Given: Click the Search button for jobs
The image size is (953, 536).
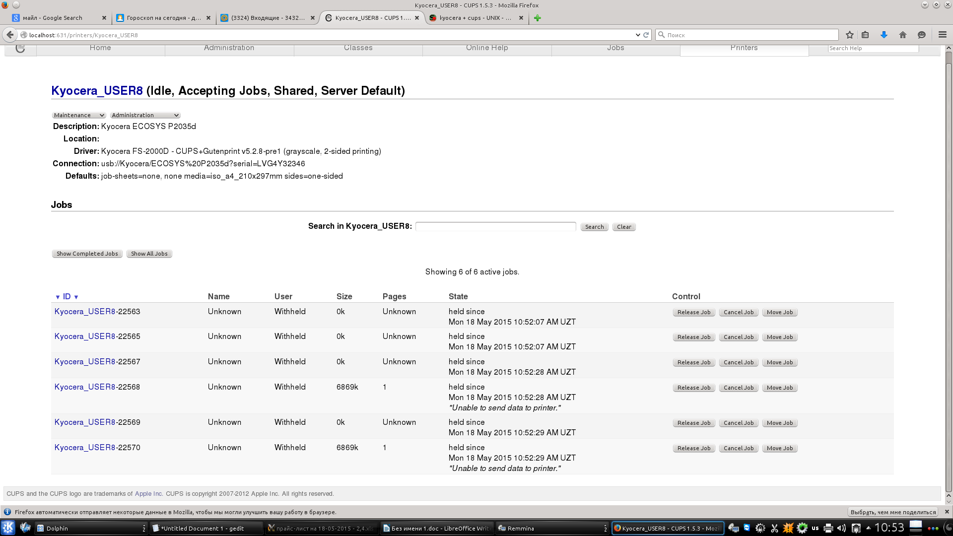Looking at the screenshot, I should click(594, 227).
